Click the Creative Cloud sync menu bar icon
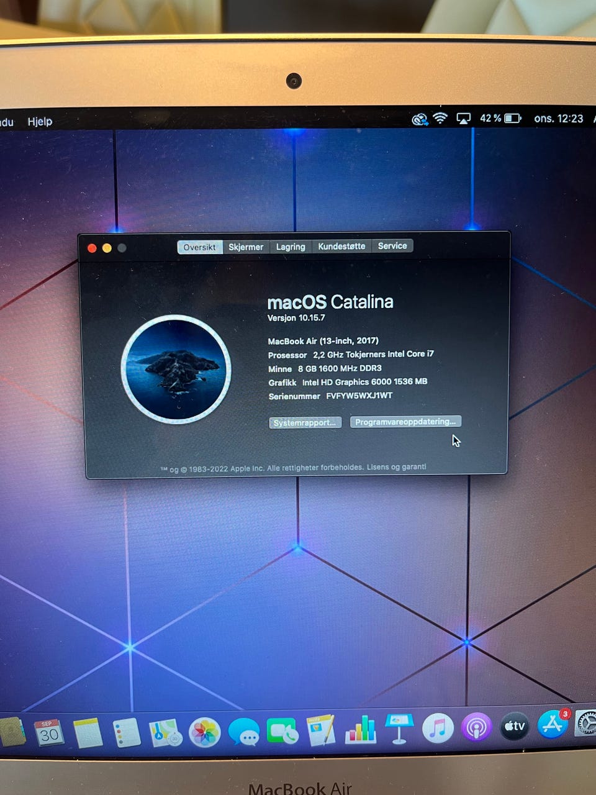Screen dimensions: 596x795 (x=420, y=119)
